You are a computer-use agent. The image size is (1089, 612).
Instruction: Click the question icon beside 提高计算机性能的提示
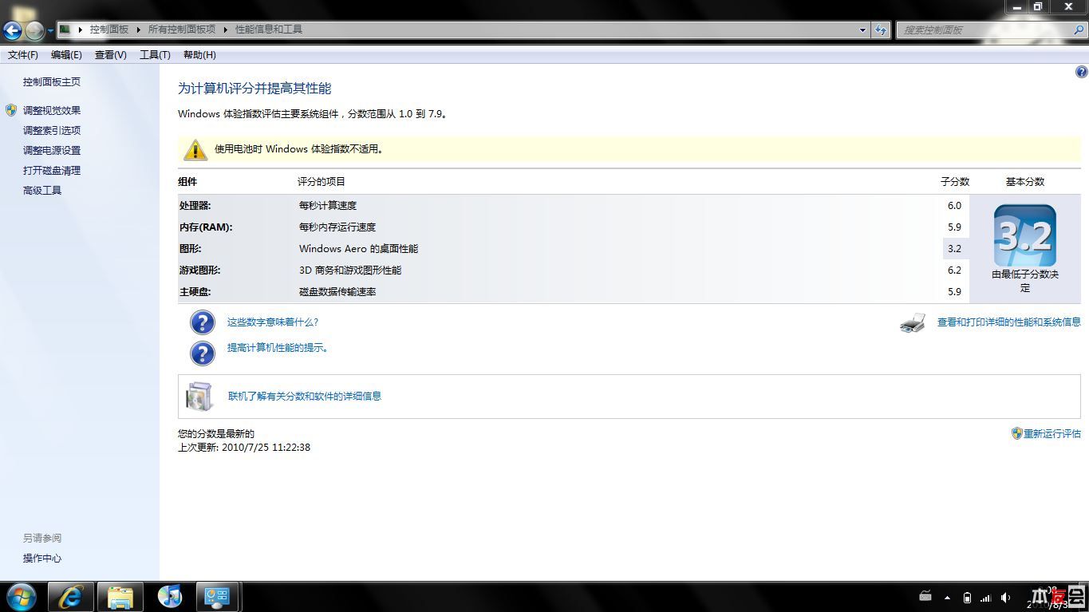point(203,353)
